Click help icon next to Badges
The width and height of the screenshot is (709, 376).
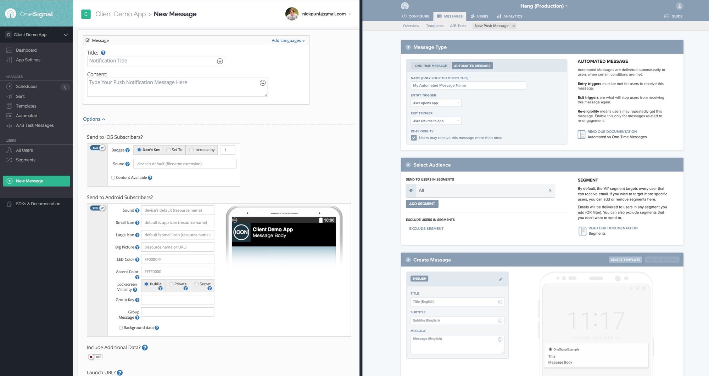pos(128,150)
